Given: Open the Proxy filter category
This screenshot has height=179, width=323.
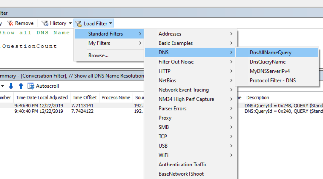Looking at the screenshot, I should (191, 118).
